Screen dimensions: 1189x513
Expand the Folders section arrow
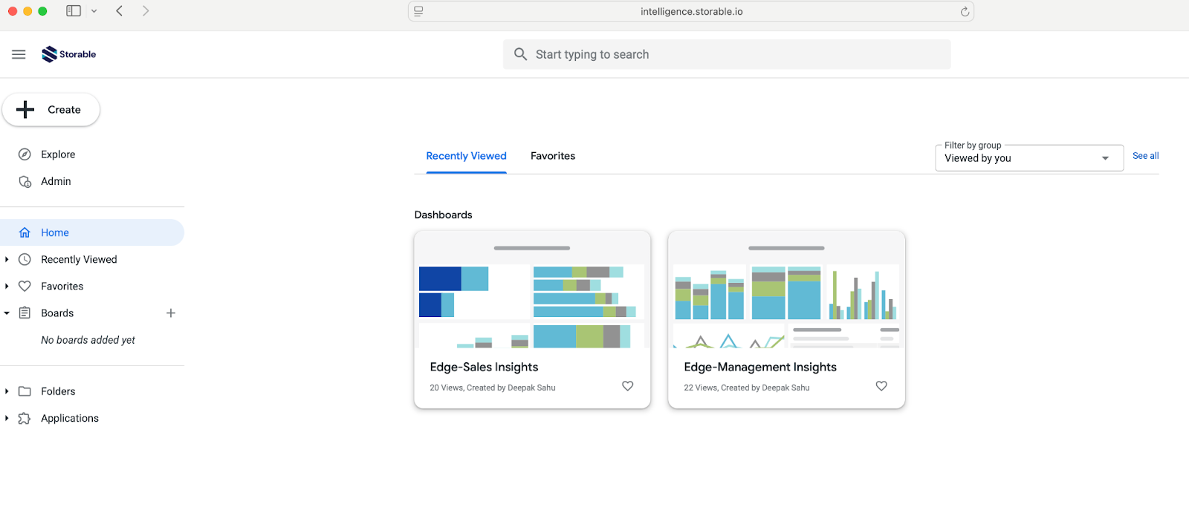(7, 391)
